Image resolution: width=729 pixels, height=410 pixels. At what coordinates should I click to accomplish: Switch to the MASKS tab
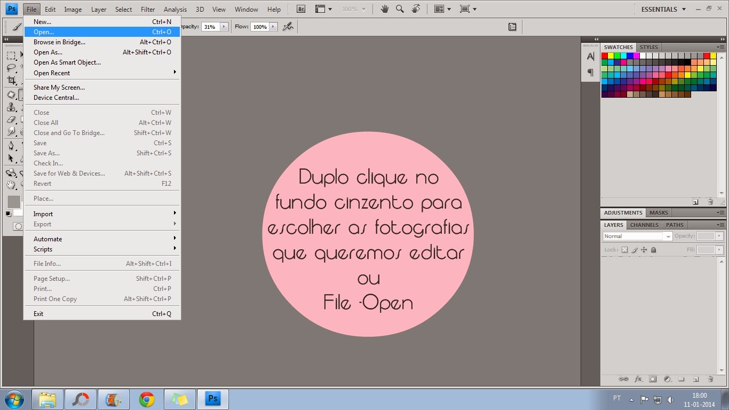(x=659, y=212)
